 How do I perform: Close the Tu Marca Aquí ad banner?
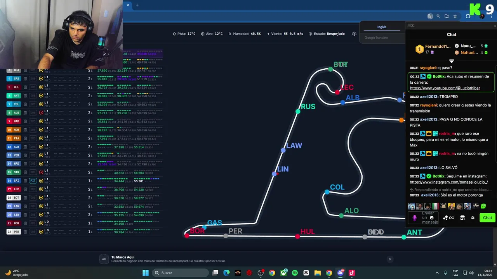click(390, 259)
